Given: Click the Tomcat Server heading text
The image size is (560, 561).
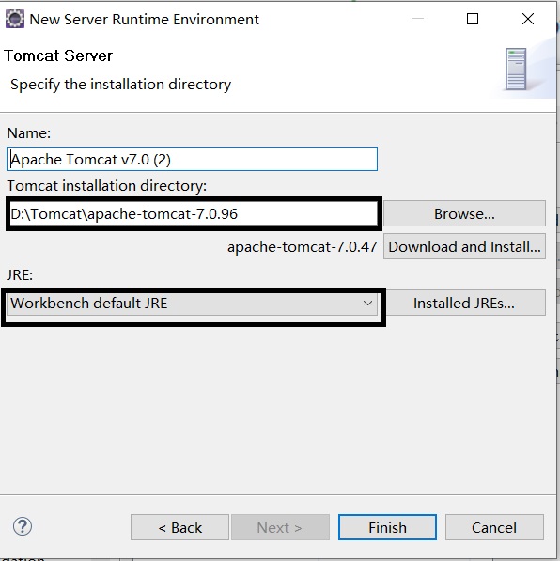Looking at the screenshot, I should pos(58,55).
